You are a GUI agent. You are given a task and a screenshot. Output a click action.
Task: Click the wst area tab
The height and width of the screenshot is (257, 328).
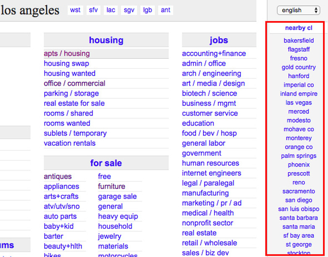75,10
